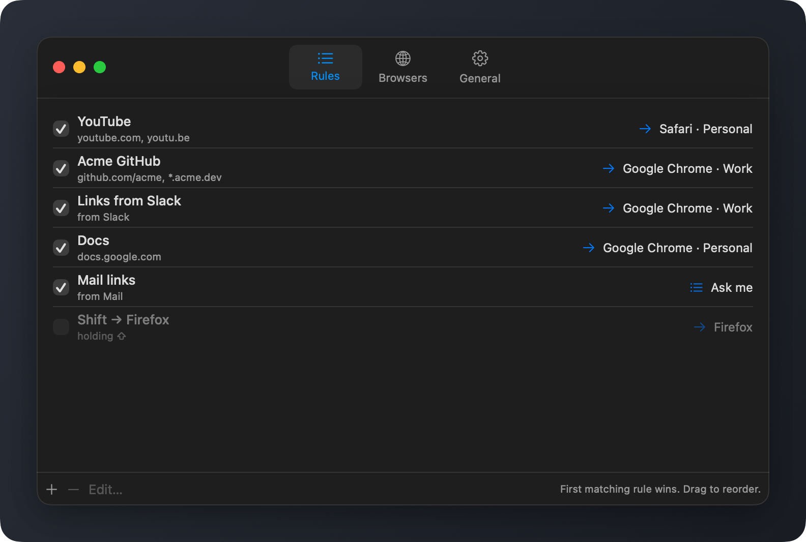Click Google Chrome · Work in Acme GitHub row
The height and width of the screenshot is (542, 806).
click(x=687, y=168)
